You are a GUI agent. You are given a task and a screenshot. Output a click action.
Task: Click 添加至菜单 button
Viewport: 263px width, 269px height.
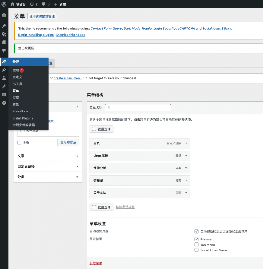click(68, 143)
